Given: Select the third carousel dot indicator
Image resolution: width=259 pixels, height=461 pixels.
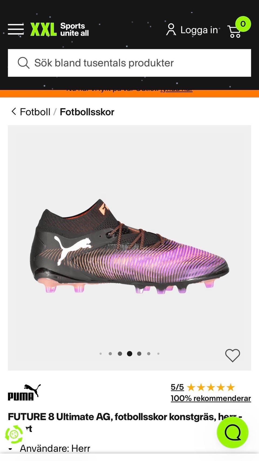Looking at the screenshot, I should pyautogui.click(x=120, y=354).
